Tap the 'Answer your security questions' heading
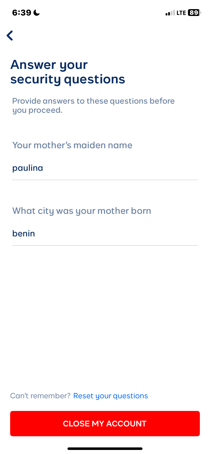 point(68,72)
